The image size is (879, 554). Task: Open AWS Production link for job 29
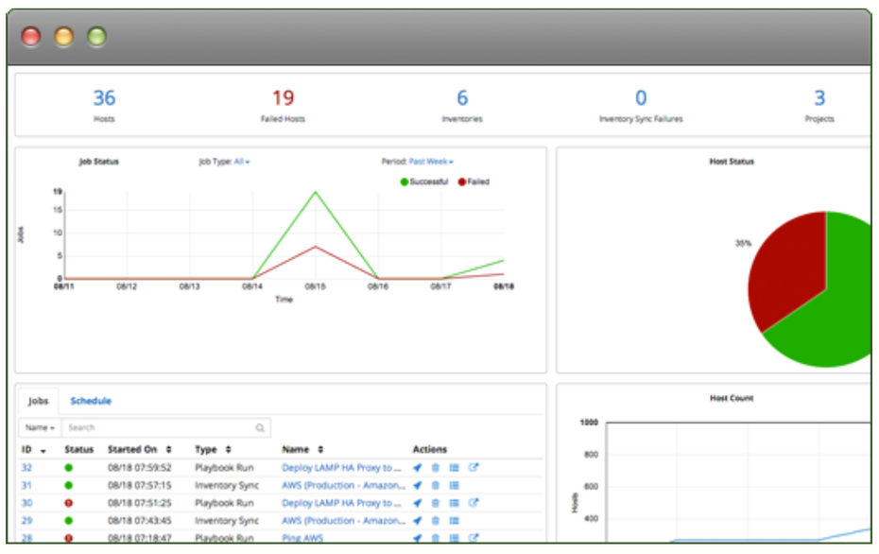pos(343,521)
